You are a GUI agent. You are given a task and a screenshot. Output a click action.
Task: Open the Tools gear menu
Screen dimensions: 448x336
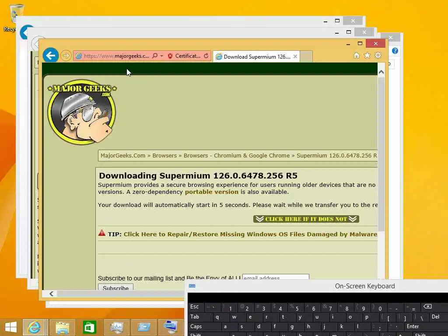coord(378,56)
